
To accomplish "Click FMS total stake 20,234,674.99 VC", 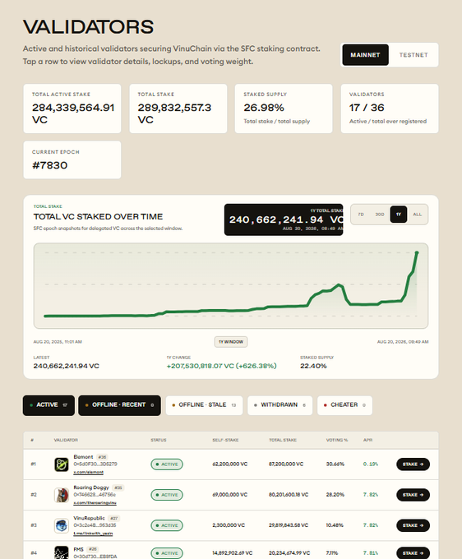I will pos(289,553).
